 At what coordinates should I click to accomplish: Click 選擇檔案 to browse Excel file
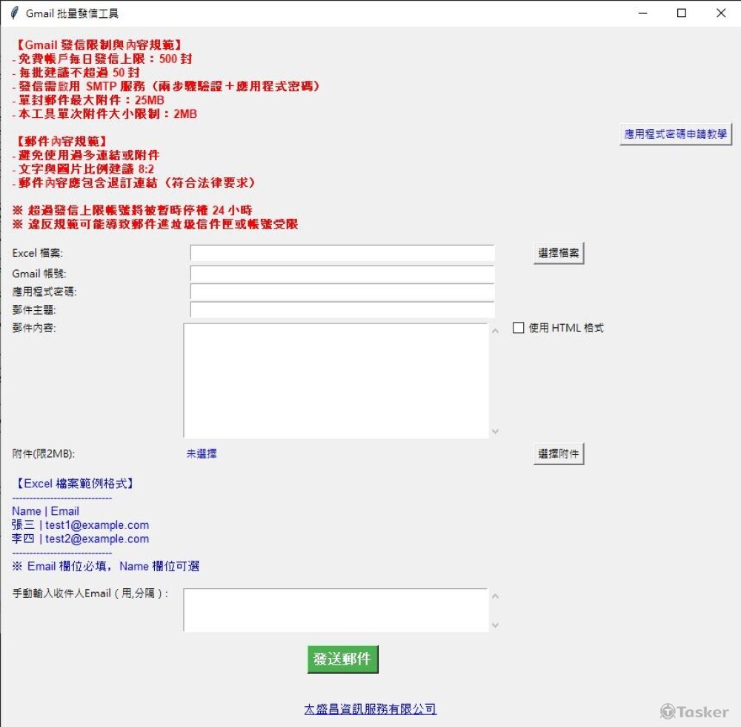pos(559,253)
